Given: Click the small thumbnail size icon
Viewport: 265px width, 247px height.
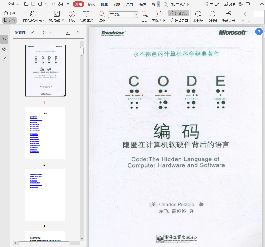Looking at the screenshot, I should (x=33, y=32).
